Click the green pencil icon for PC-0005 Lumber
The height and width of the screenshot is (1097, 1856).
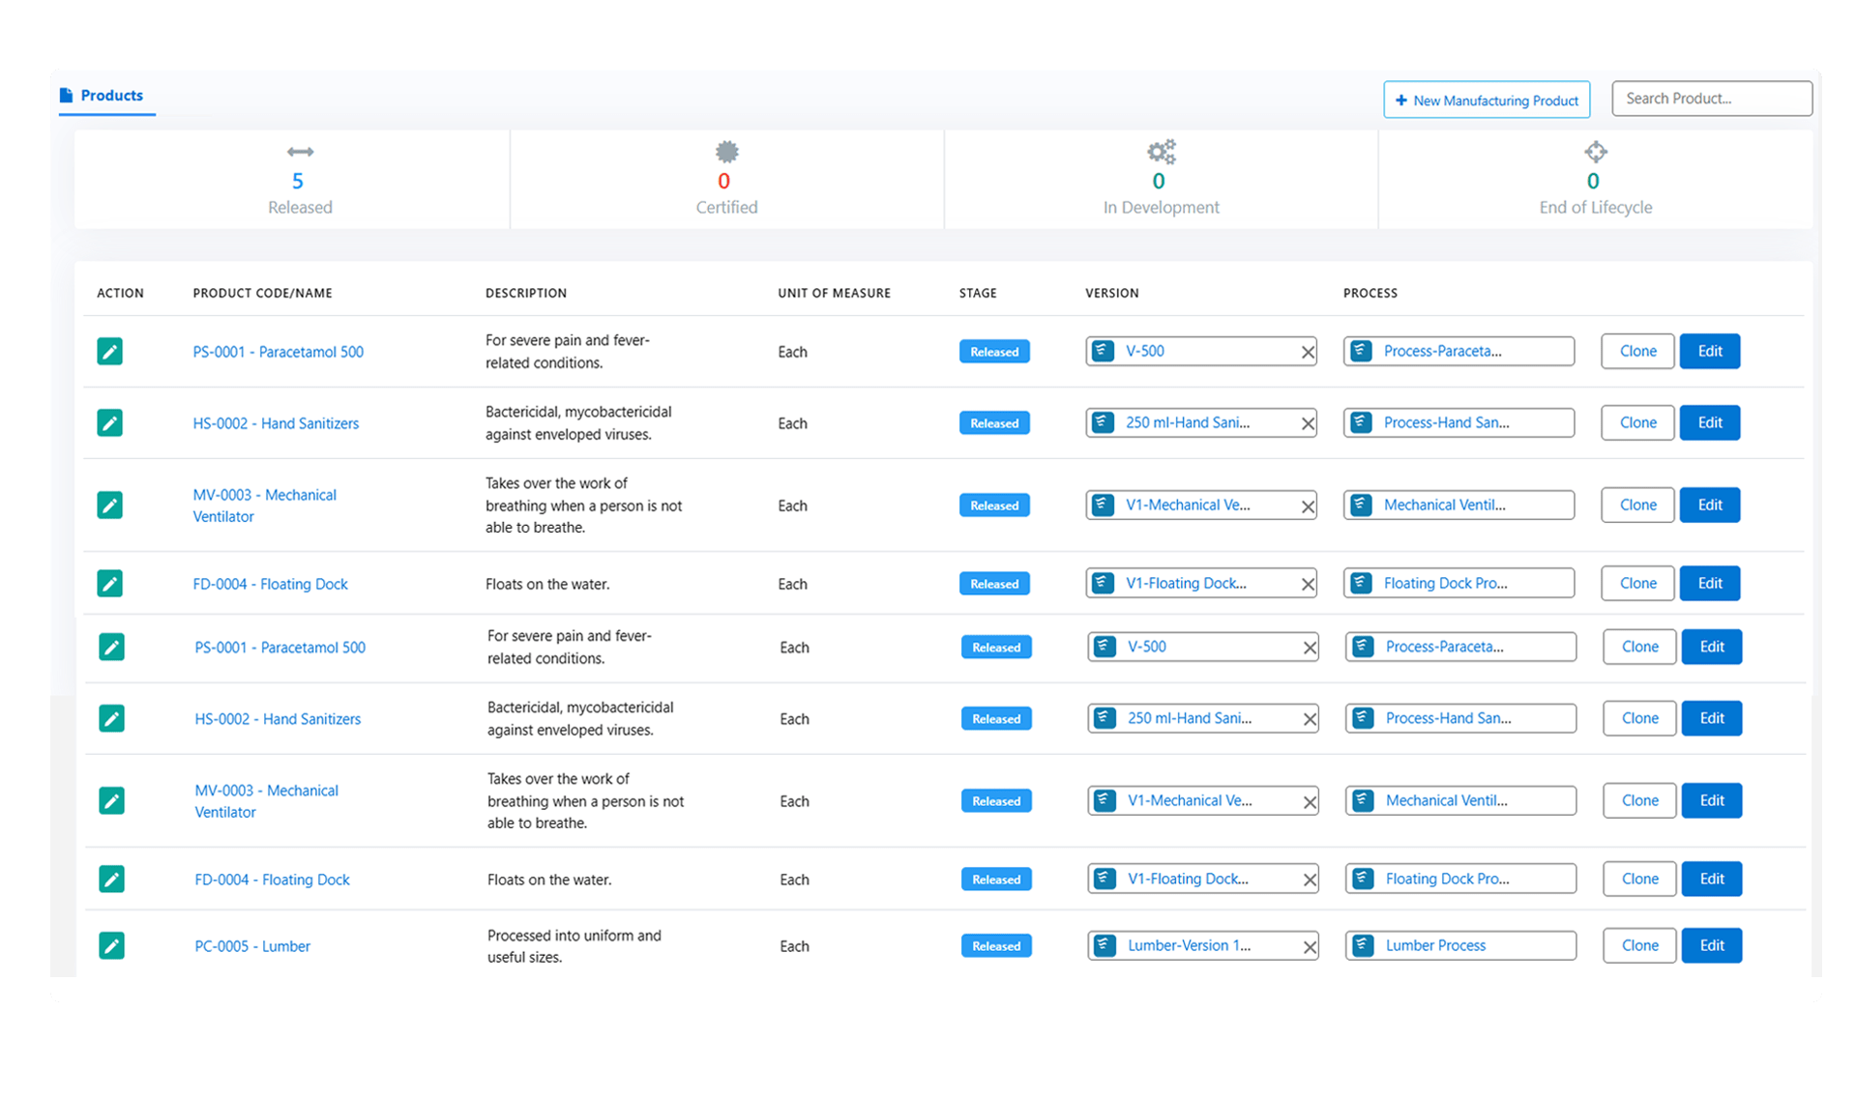click(111, 945)
